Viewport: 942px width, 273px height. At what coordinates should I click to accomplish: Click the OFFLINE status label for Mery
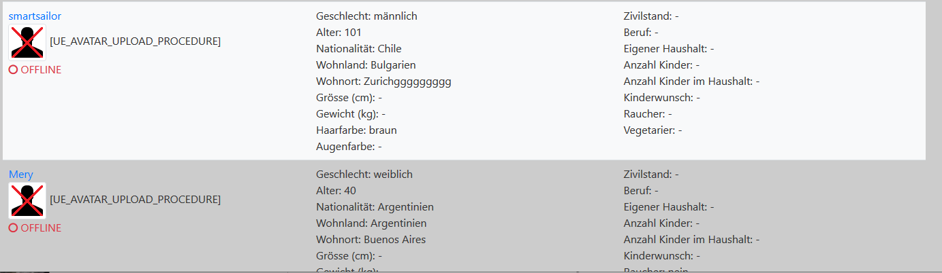click(41, 228)
